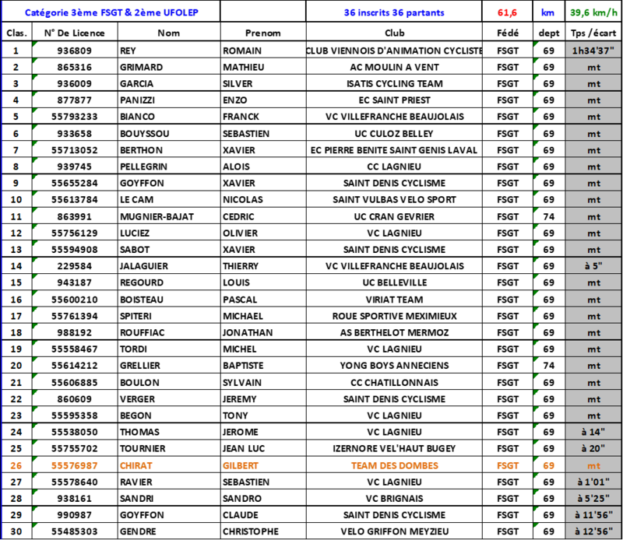The image size is (623, 540).
Task: Select the red distance value in header
Action: click(x=508, y=13)
